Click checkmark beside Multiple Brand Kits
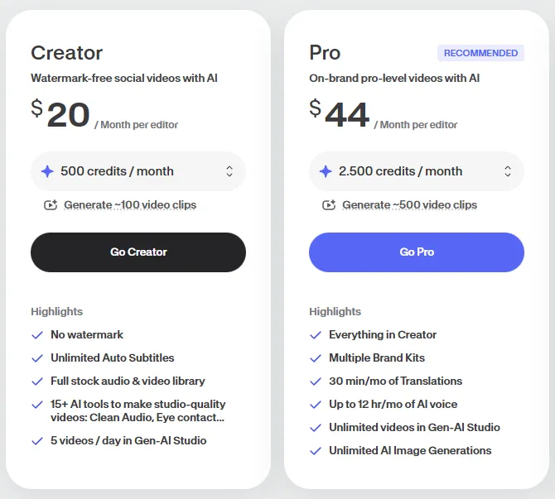This screenshot has width=555, height=499. click(316, 358)
